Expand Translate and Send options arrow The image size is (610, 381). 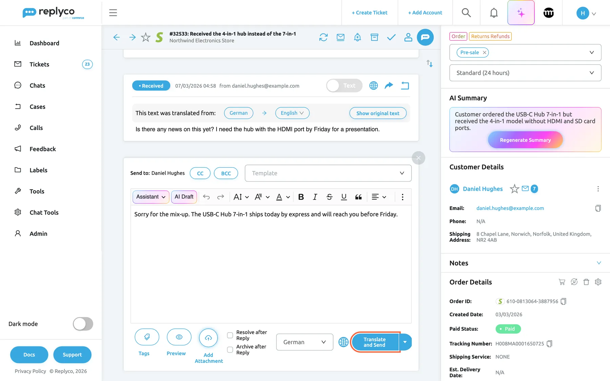coord(405,342)
